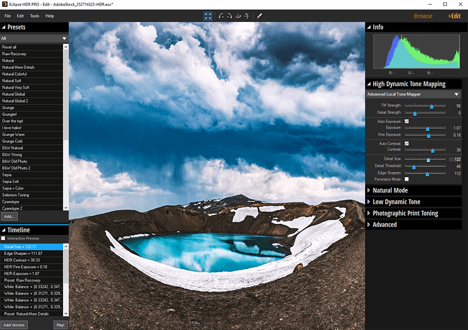Select the flip vertical icon
The width and height of the screenshot is (468, 330).
click(238, 16)
